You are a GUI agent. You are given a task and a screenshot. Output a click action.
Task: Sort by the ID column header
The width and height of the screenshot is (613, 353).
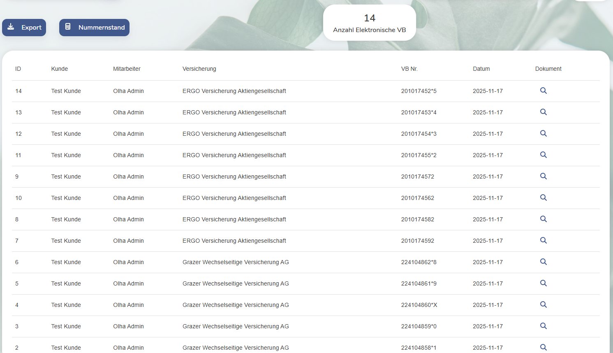pos(18,69)
